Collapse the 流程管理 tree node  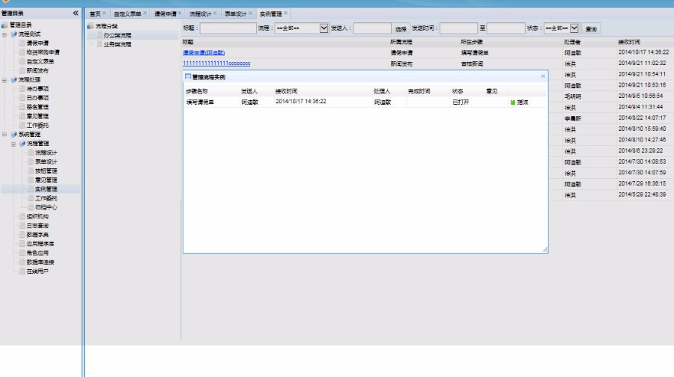pos(13,144)
